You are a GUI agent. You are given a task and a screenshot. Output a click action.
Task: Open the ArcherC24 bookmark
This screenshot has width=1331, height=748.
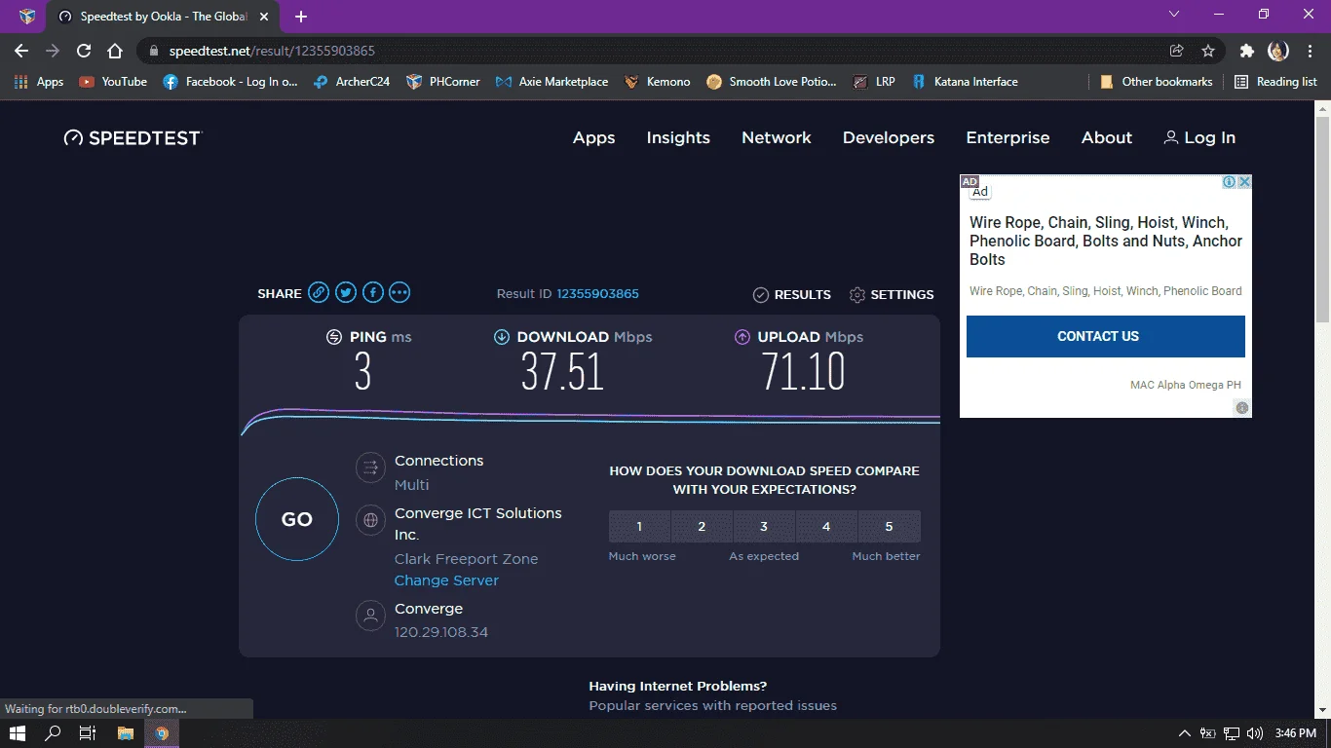pyautogui.click(x=352, y=82)
